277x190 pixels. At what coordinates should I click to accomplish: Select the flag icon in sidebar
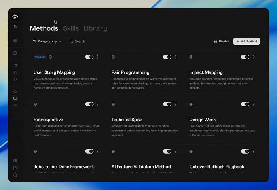(x=15, y=65)
